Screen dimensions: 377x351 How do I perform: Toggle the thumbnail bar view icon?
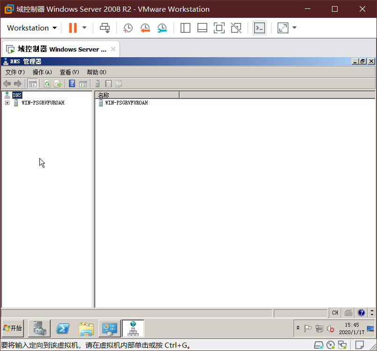[x=202, y=28]
